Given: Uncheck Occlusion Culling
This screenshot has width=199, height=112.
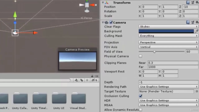Looking at the screenshot, I should 141,96.
